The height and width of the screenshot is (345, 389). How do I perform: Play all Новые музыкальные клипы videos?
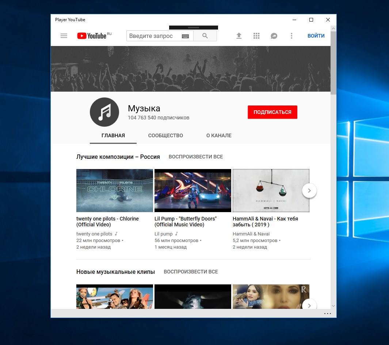point(191,272)
